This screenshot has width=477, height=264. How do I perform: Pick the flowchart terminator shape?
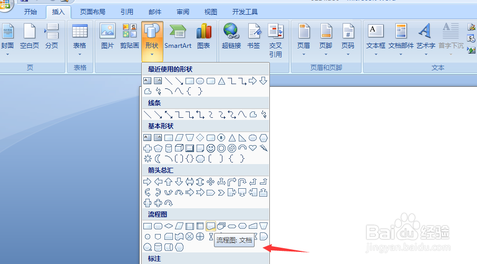tap(232, 226)
